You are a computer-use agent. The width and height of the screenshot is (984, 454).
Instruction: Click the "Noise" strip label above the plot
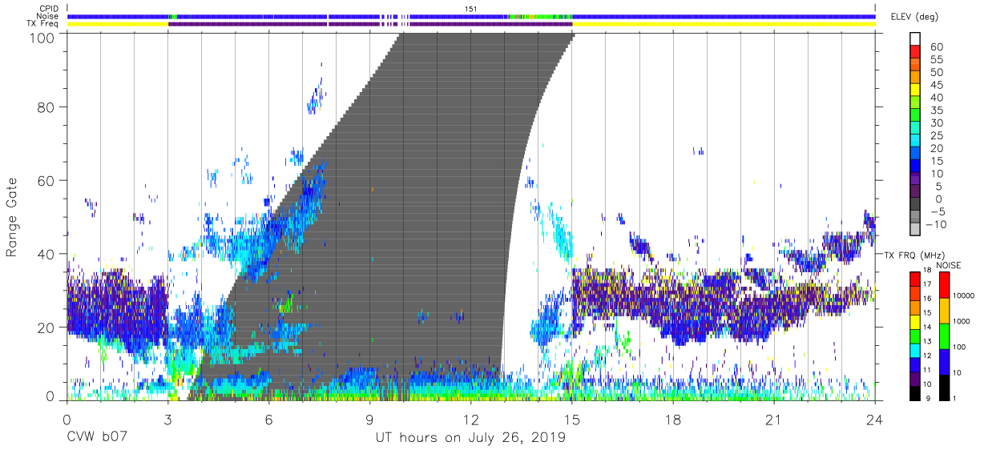coord(48,16)
